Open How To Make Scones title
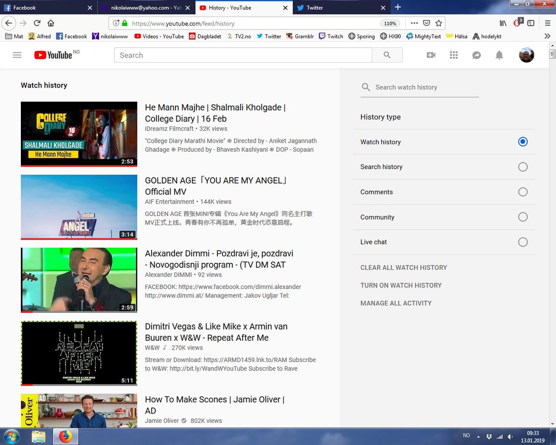Image resolution: width=556 pixels, height=445 pixels. point(215,405)
